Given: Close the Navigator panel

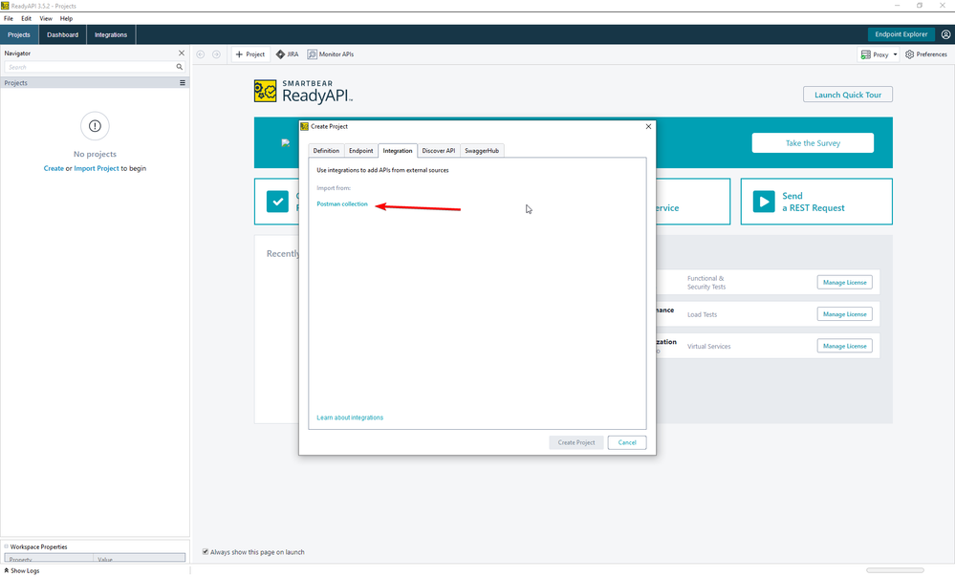Looking at the screenshot, I should coord(182,53).
